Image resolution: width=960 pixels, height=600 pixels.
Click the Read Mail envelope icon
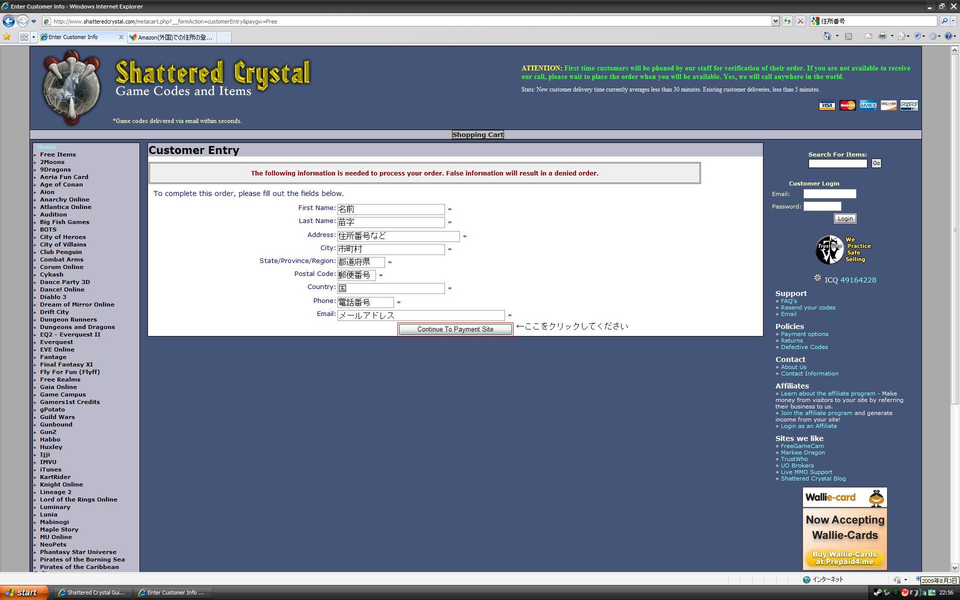868,36
